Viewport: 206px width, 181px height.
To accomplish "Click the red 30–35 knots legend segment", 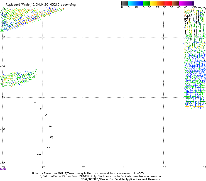I will [168, 3].
